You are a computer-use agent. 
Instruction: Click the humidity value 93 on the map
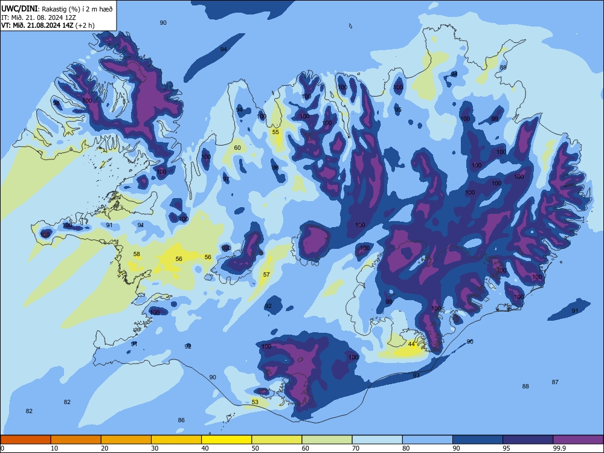click(416, 375)
